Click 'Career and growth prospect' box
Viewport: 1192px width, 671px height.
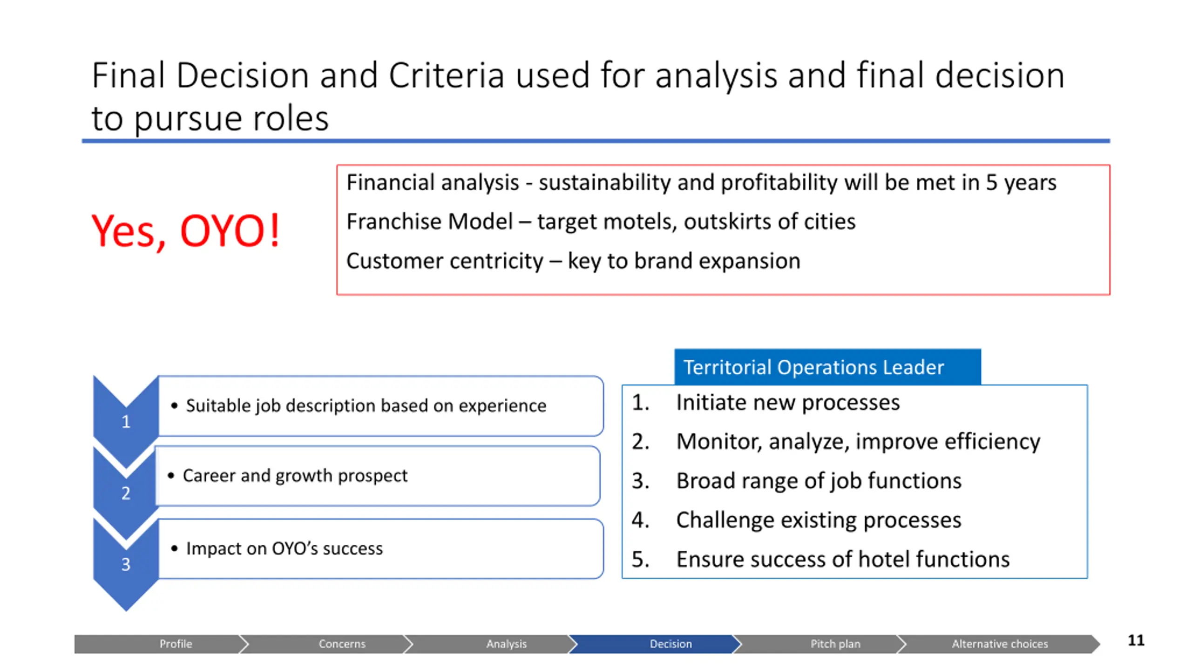point(377,476)
